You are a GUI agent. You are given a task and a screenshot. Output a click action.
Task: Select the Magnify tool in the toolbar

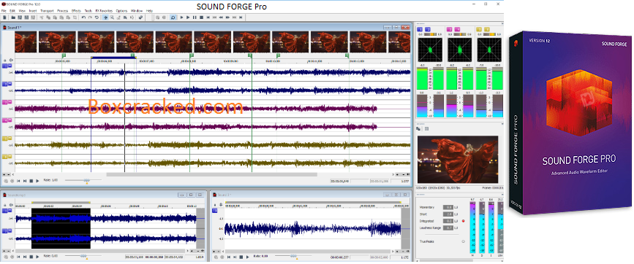pos(112,18)
